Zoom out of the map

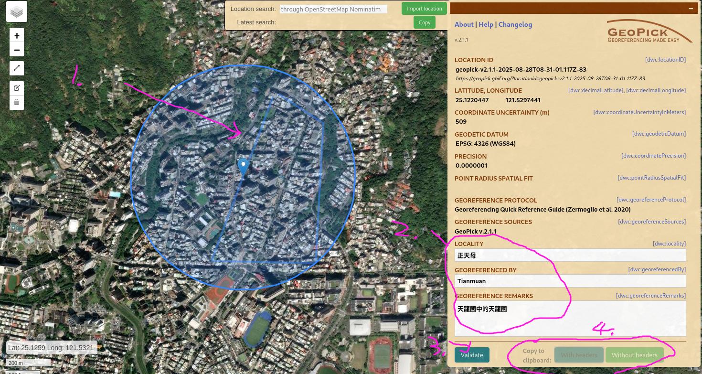(x=17, y=50)
